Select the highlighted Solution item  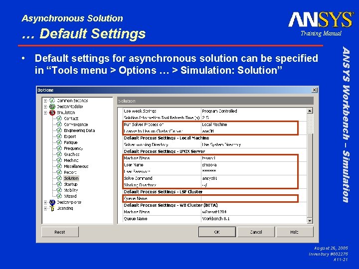pyautogui.click(x=71, y=178)
